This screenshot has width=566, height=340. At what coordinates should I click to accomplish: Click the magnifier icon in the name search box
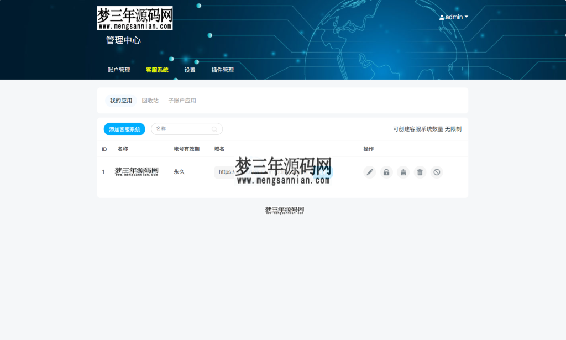(x=214, y=128)
